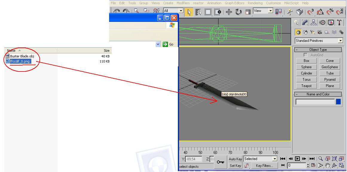
Task: Open the Utilities hammer panel tab
Action: click(339, 22)
